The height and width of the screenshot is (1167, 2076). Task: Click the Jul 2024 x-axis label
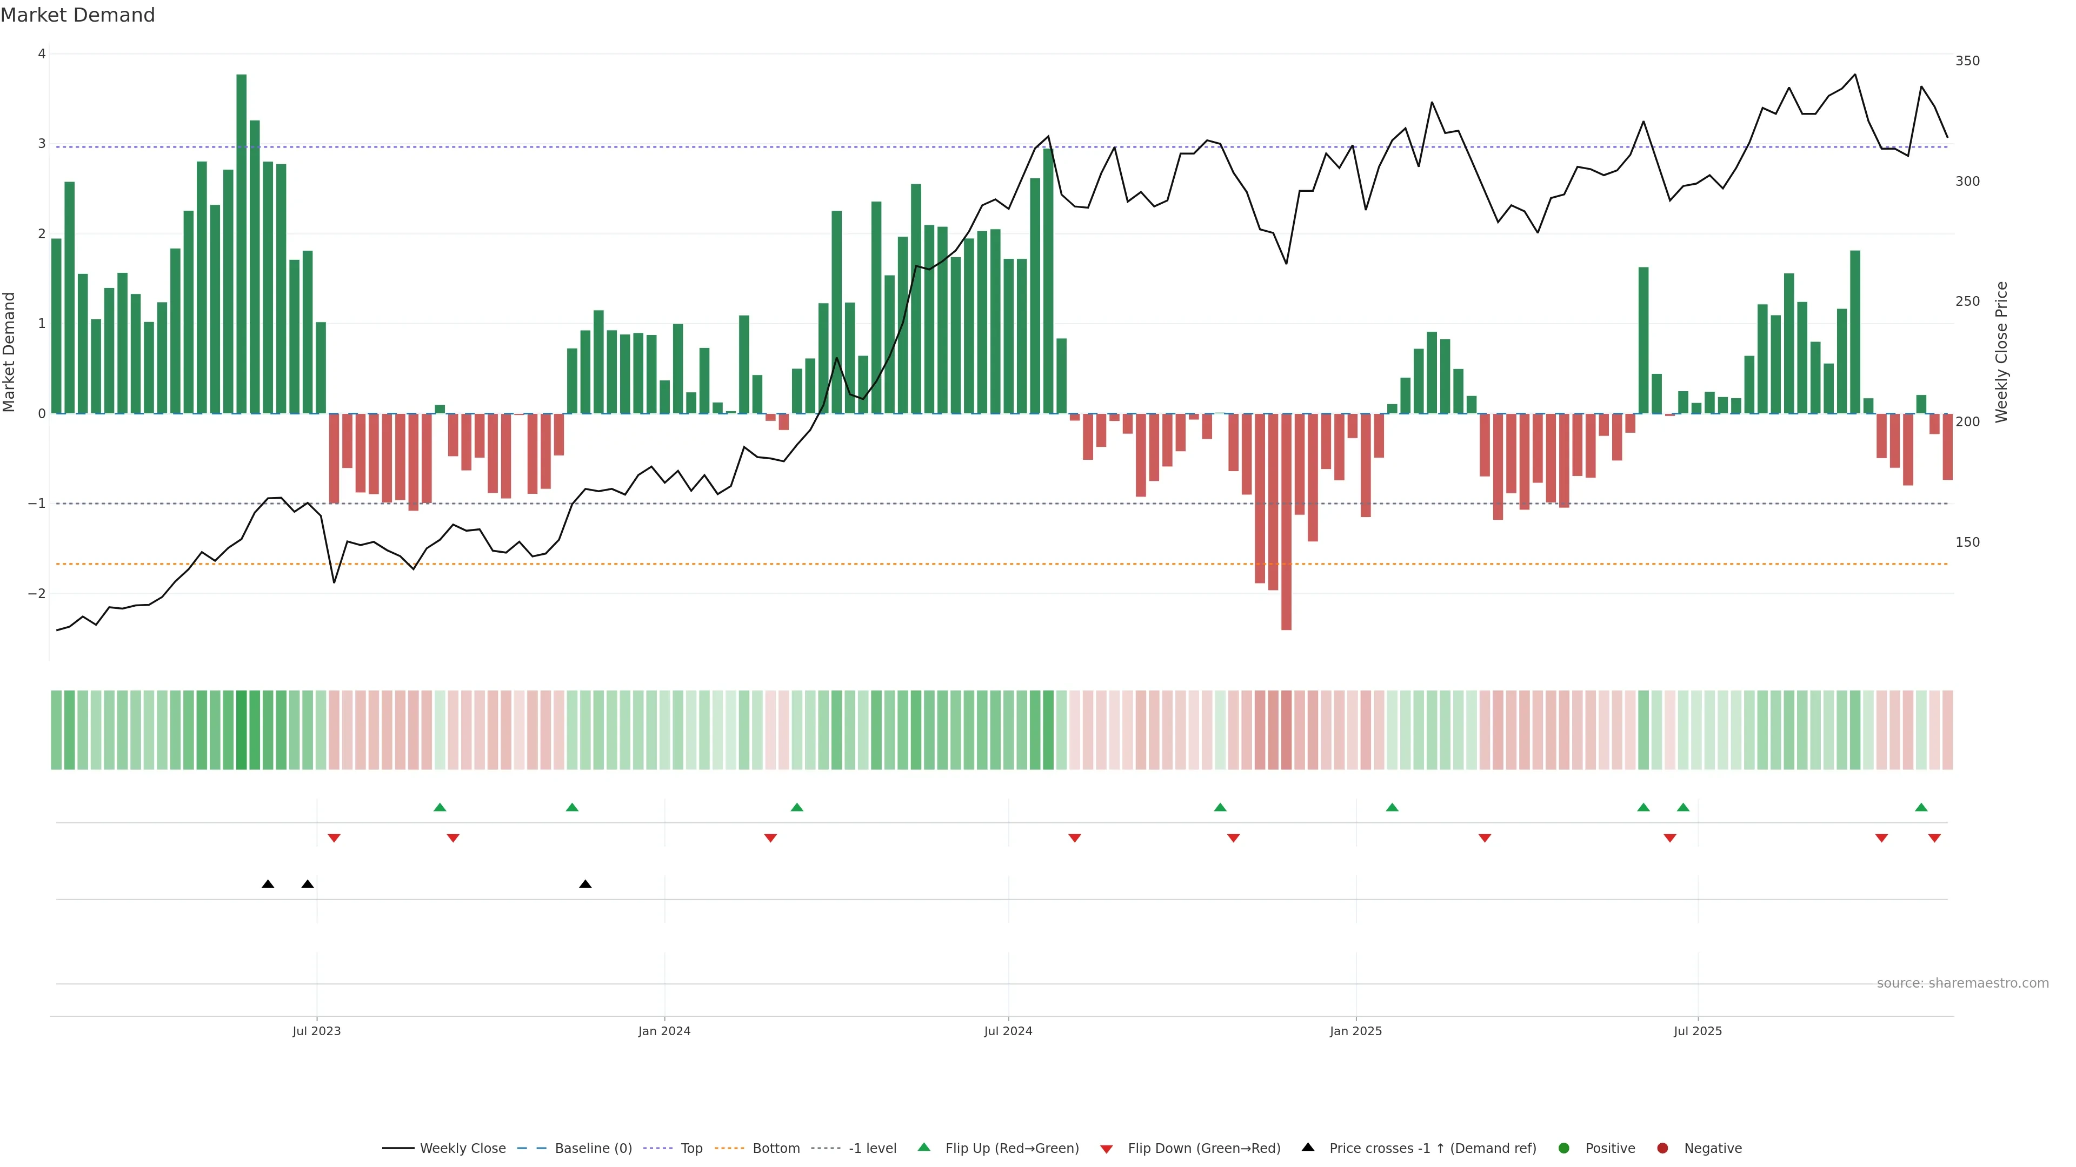pos(1007,1031)
